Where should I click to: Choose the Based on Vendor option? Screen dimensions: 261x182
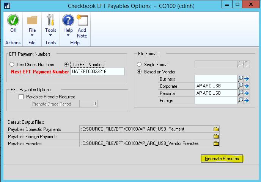(140, 72)
